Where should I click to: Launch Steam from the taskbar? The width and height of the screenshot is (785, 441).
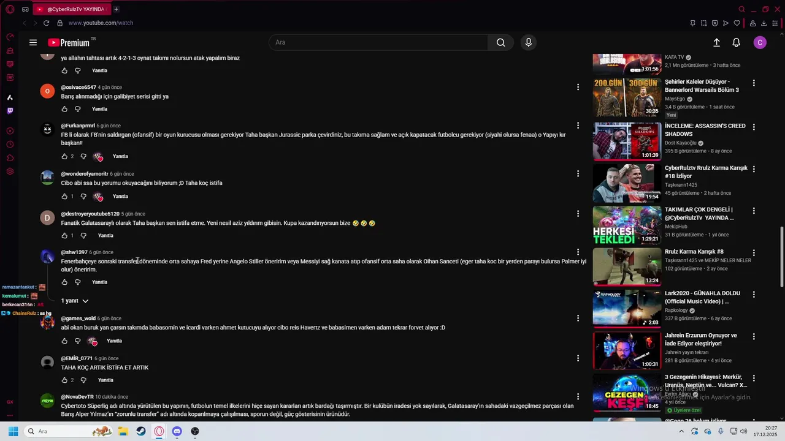[x=141, y=431]
